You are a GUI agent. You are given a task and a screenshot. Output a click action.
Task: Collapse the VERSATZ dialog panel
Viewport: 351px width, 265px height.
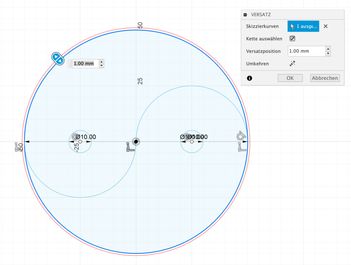tap(245, 15)
